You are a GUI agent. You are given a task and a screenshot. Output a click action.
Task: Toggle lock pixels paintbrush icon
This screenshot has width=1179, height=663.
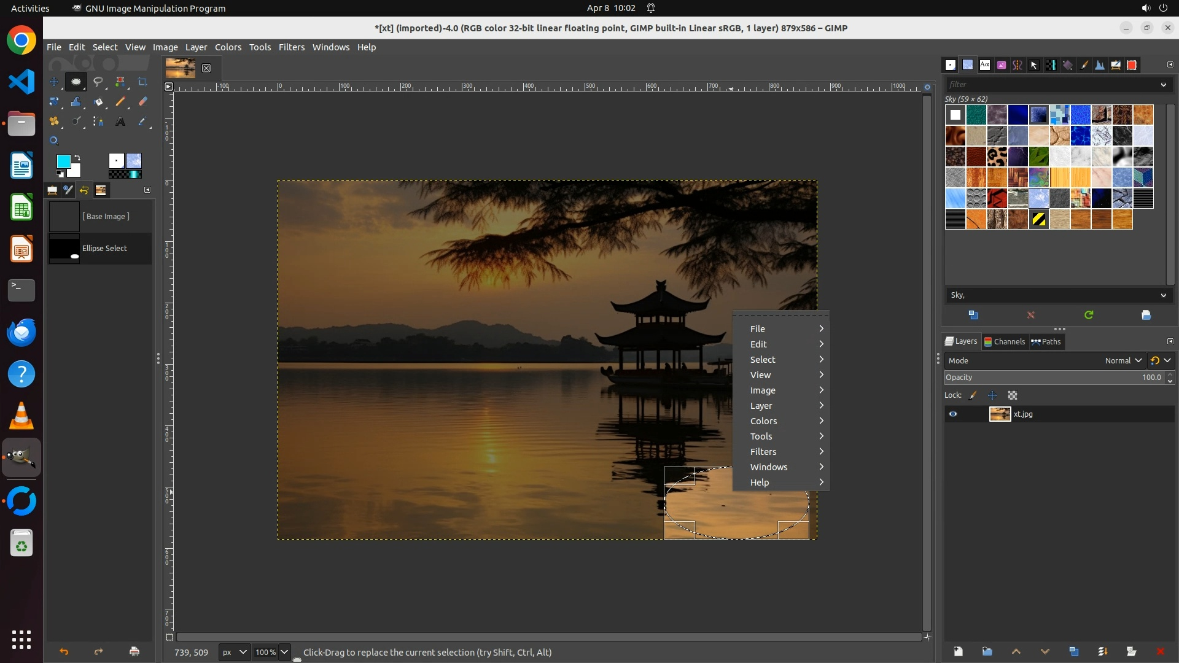click(x=973, y=395)
